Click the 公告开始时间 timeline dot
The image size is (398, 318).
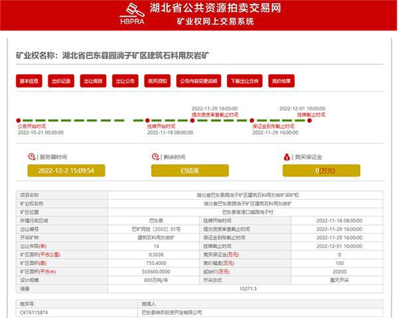(x=19, y=120)
